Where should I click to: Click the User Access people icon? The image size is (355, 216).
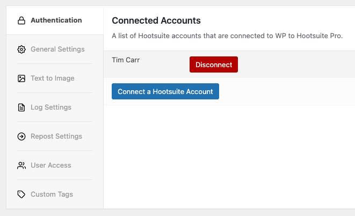(21, 165)
